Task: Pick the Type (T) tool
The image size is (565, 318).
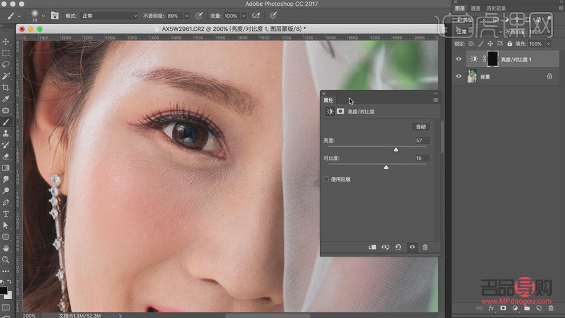Action: 6,214
